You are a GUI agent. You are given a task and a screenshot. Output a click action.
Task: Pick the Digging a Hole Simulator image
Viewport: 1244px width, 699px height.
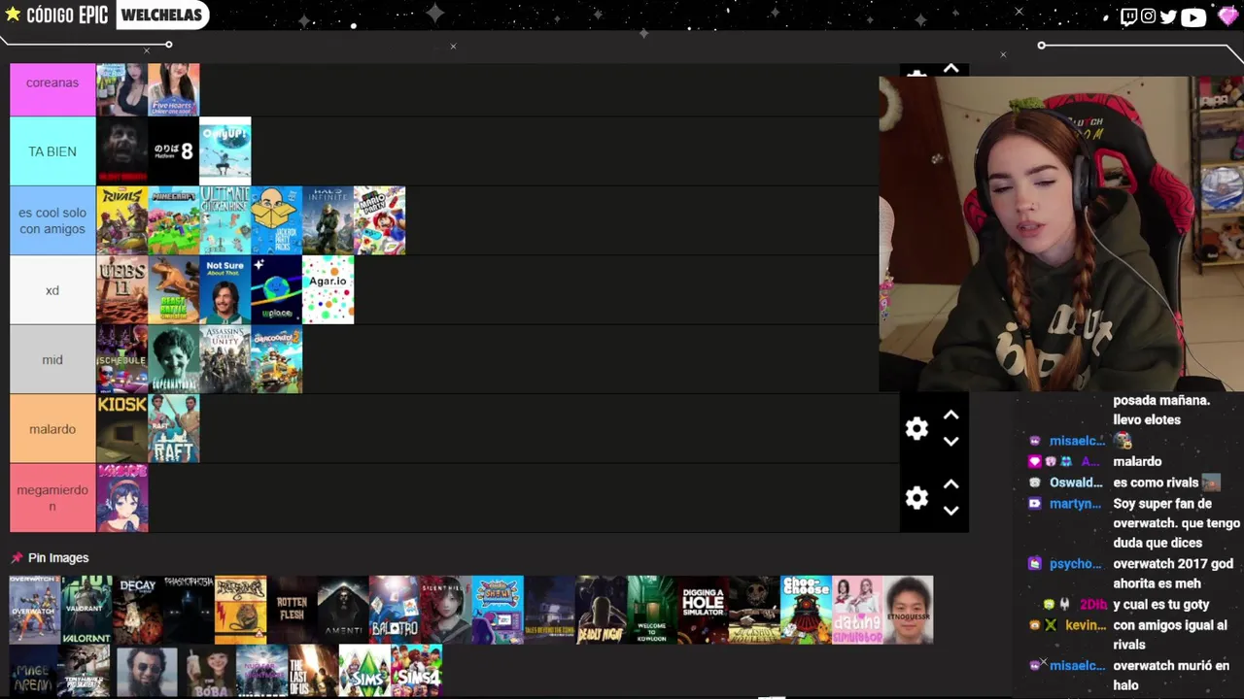point(704,610)
